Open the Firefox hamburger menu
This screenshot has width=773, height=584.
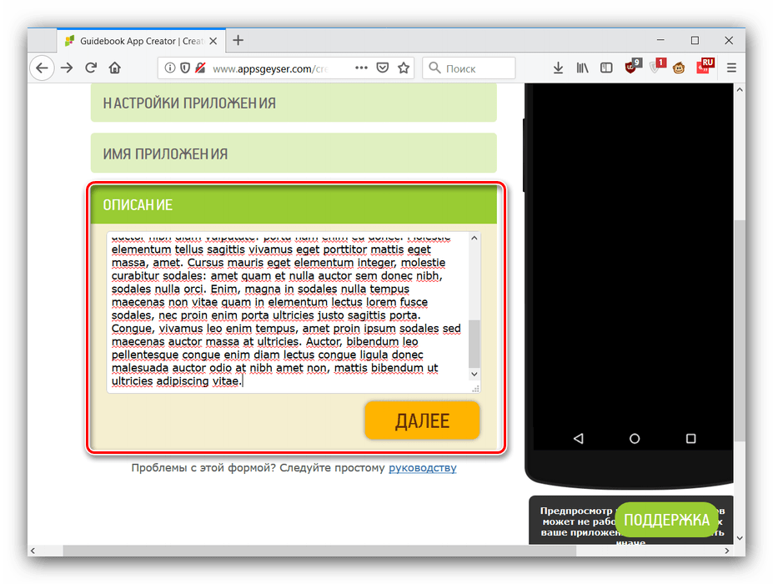click(x=731, y=68)
